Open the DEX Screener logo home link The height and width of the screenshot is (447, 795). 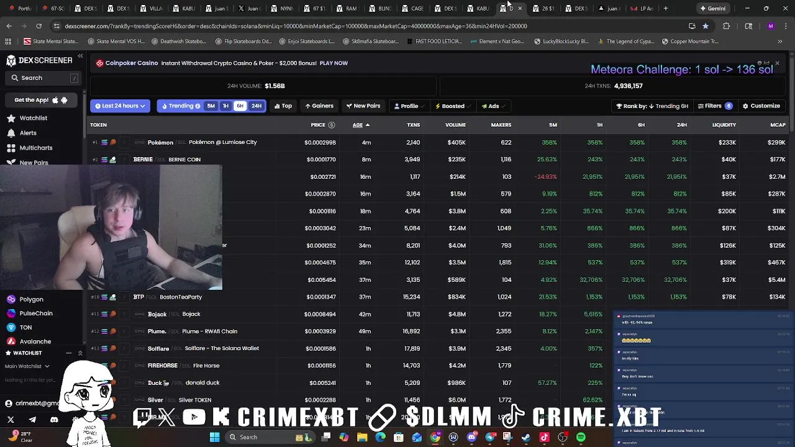[x=39, y=60]
